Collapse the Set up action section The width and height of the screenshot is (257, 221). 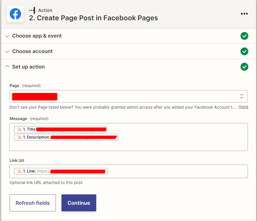7,66
